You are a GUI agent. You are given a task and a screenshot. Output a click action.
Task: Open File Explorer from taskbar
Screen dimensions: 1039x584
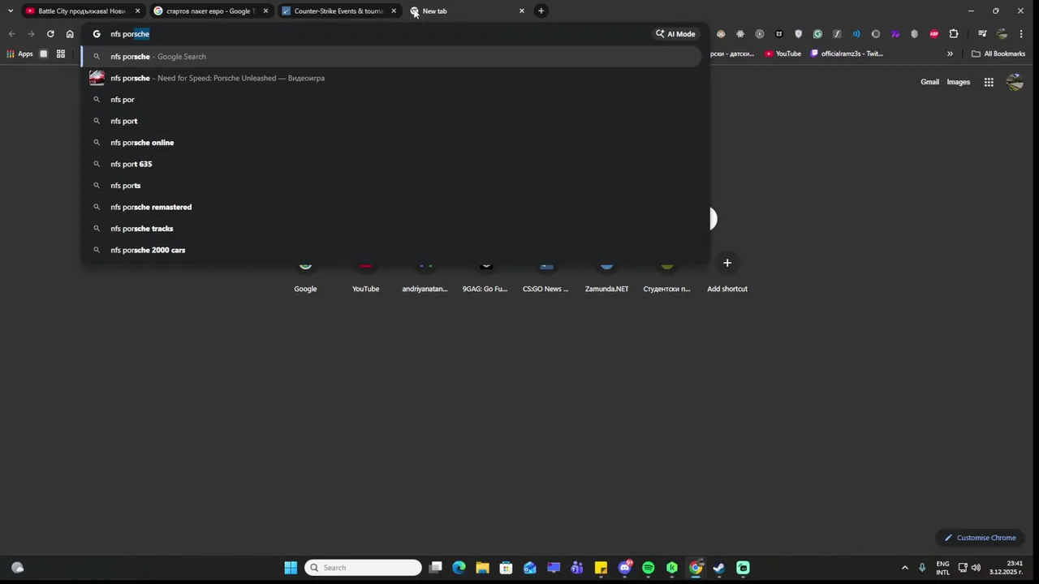tap(483, 568)
